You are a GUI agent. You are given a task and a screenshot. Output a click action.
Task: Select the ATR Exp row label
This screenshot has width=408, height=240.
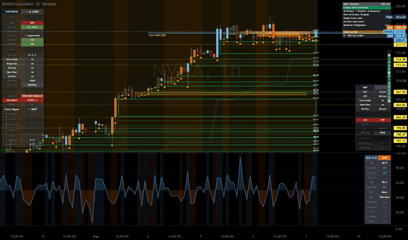[12, 68]
